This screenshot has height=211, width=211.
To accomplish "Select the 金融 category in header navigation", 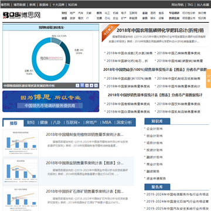I will (145, 13).
